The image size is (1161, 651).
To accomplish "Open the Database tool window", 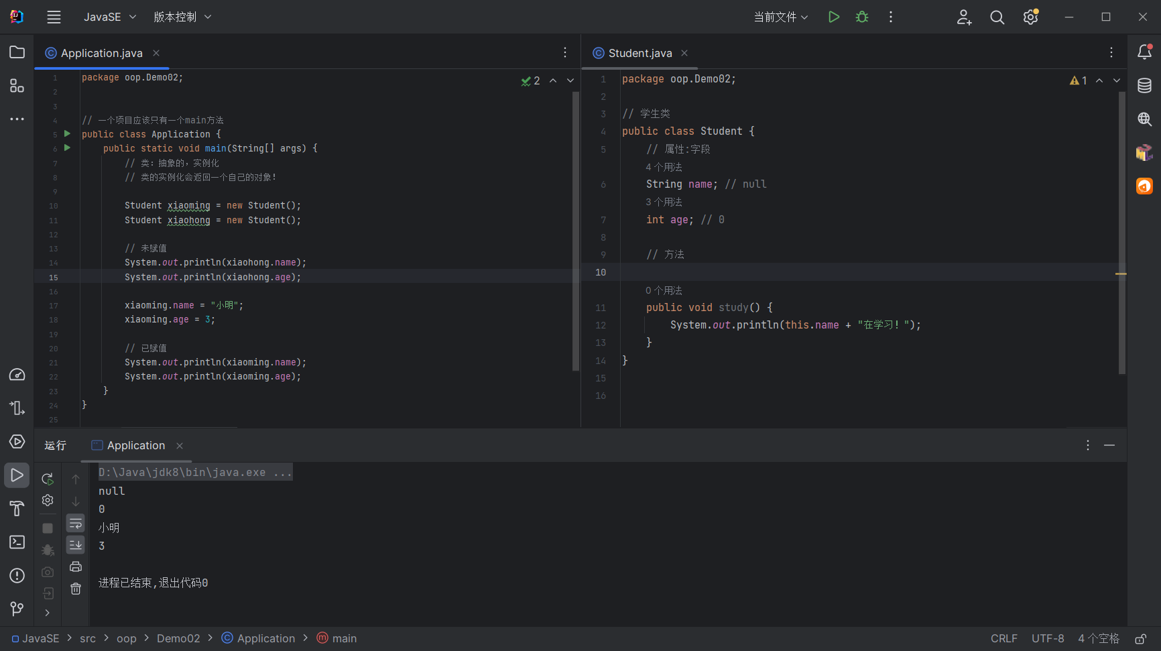I will 1144,85.
